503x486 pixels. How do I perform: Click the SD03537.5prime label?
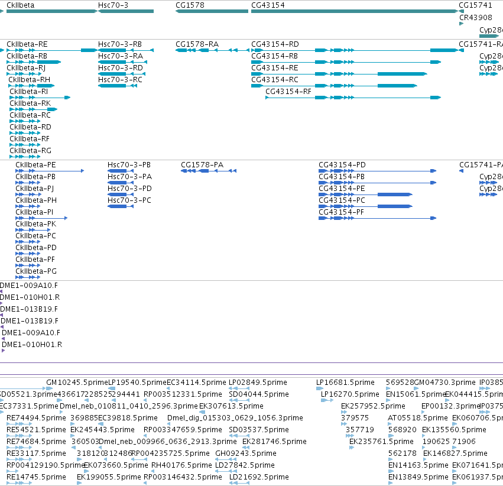pos(259,430)
